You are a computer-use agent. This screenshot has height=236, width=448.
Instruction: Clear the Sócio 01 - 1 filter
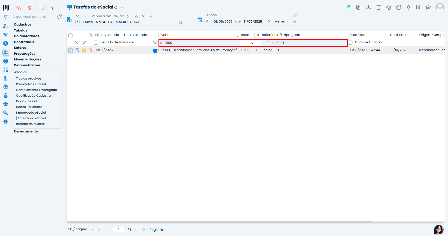click(x=263, y=43)
